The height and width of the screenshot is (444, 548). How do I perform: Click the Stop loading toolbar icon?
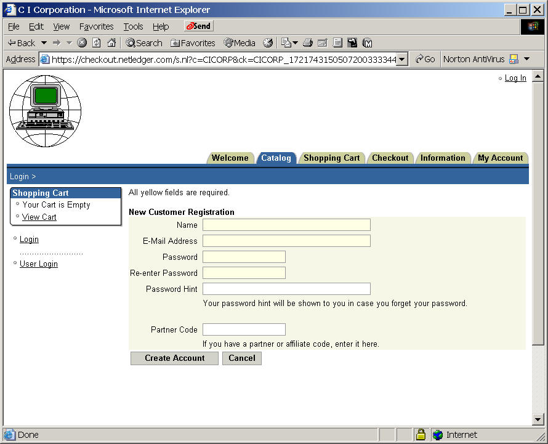82,43
